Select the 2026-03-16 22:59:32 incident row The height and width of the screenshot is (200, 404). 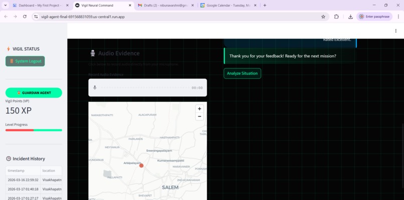click(34, 180)
